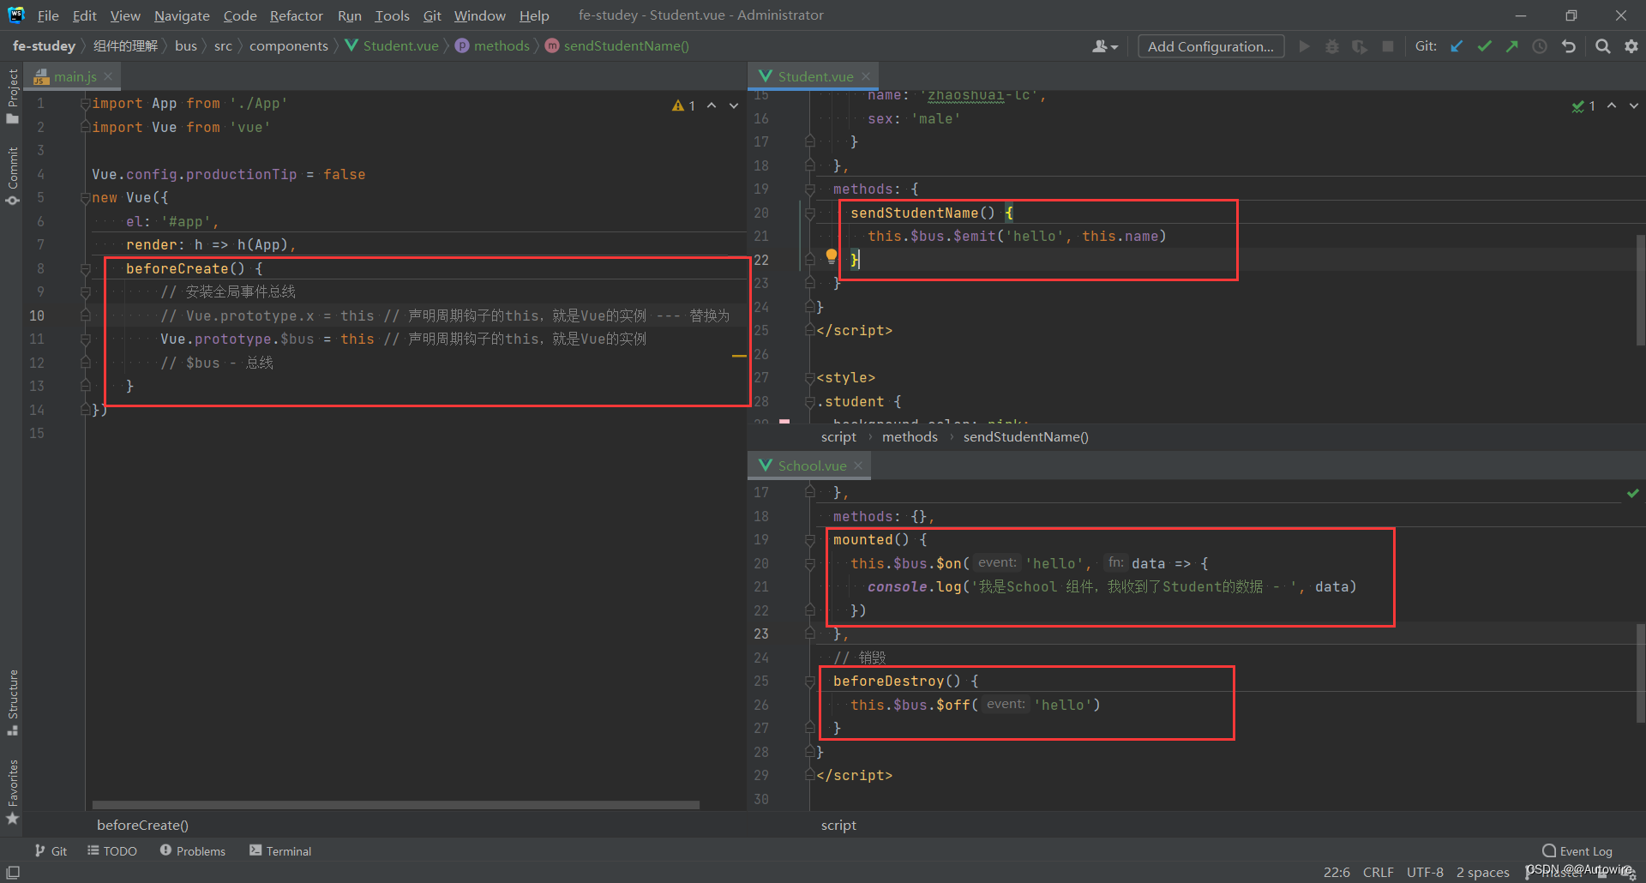1646x883 pixels.
Task: Update project via Git blue arrow
Action: click(x=1457, y=46)
